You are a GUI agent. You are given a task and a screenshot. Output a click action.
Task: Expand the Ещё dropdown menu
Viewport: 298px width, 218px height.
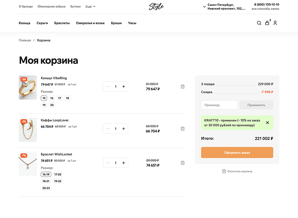(x=90, y=6)
